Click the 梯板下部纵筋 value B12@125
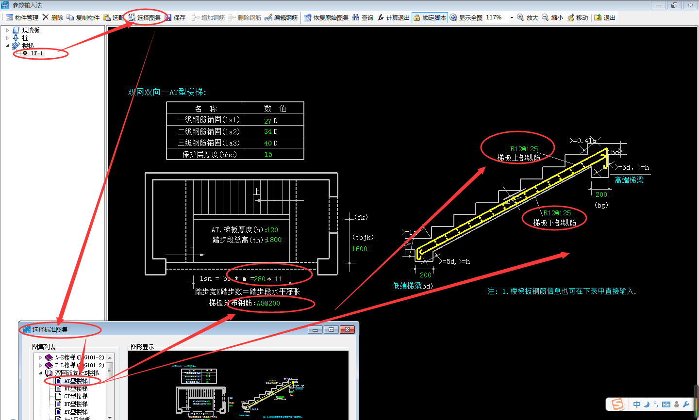 point(557,213)
